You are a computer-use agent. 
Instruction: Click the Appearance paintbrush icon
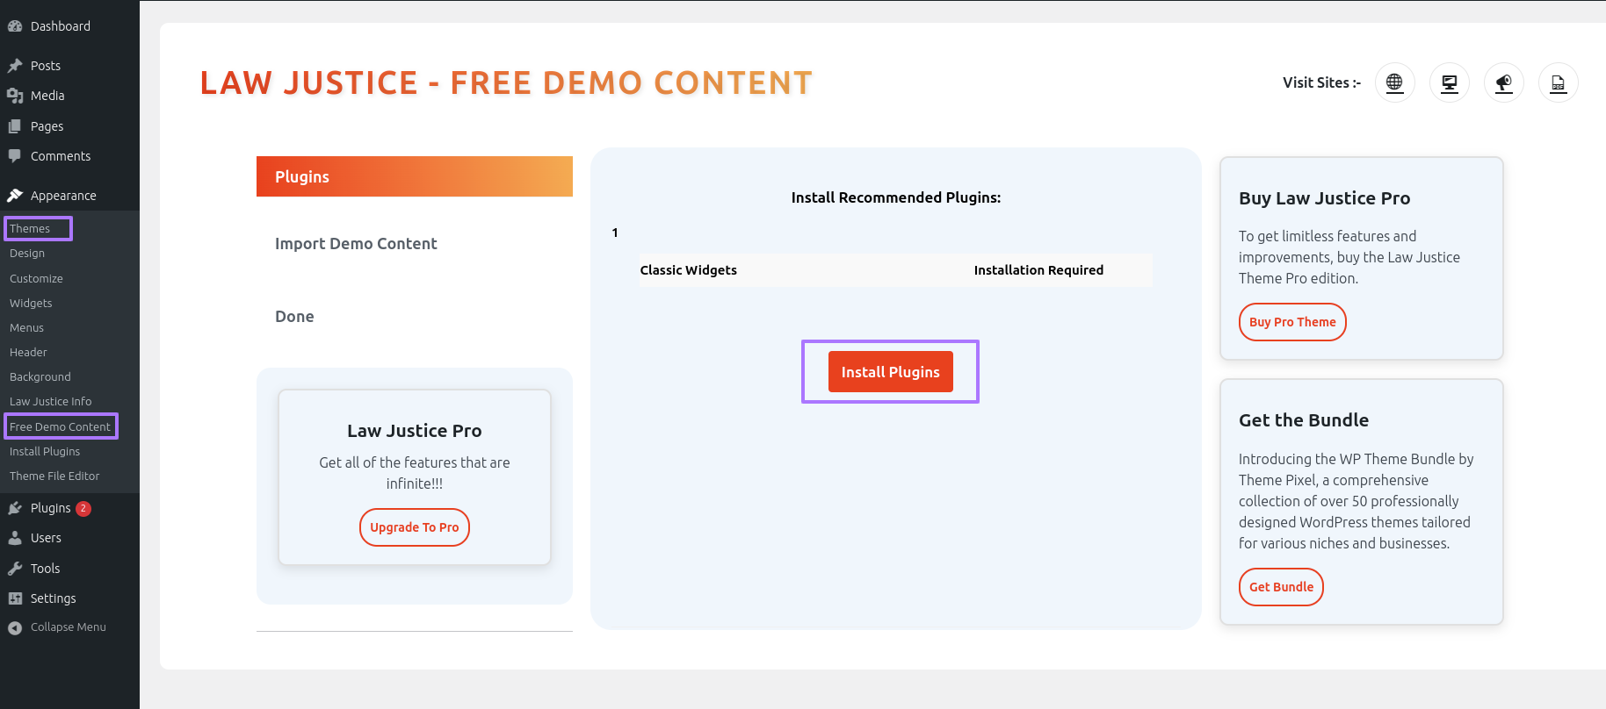(15, 196)
